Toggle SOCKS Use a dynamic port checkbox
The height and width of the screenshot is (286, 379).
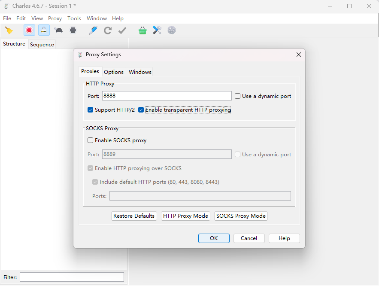pos(238,154)
